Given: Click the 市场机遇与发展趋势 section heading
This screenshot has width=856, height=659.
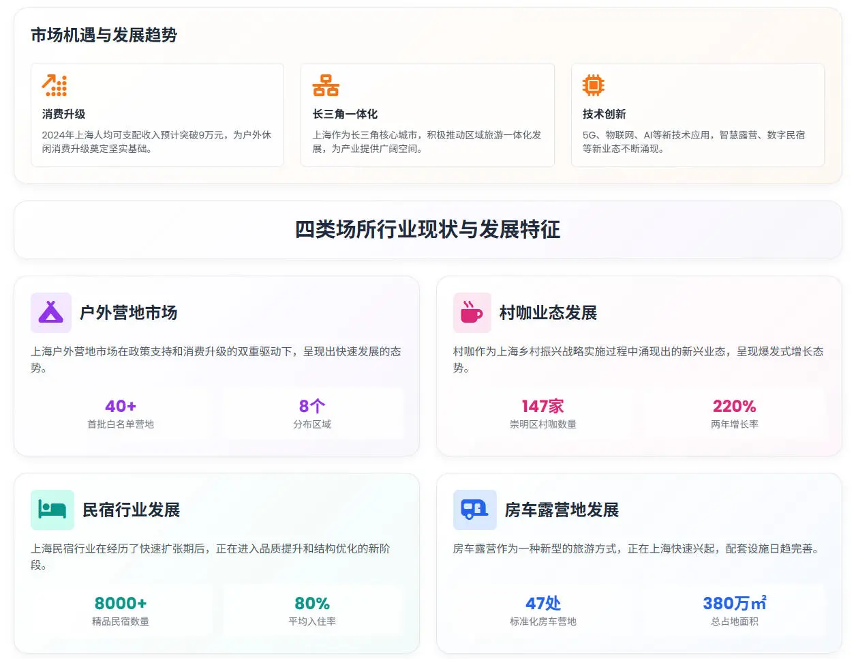Looking at the screenshot, I should (x=103, y=35).
